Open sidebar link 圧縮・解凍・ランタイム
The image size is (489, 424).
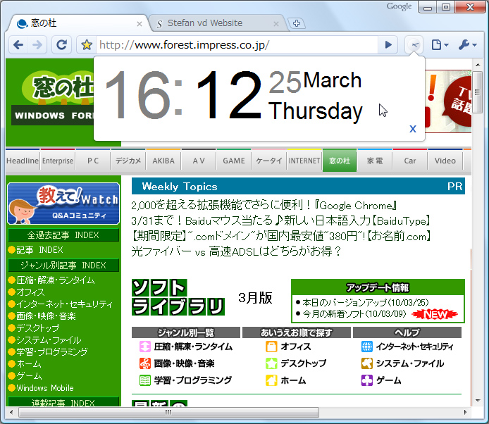coord(55,280)
